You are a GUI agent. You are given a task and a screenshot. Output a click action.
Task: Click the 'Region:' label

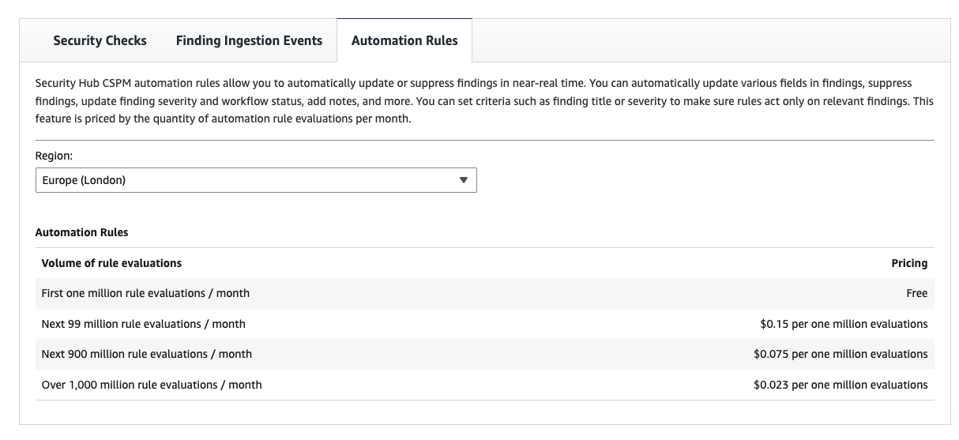[x=54, y=156]
